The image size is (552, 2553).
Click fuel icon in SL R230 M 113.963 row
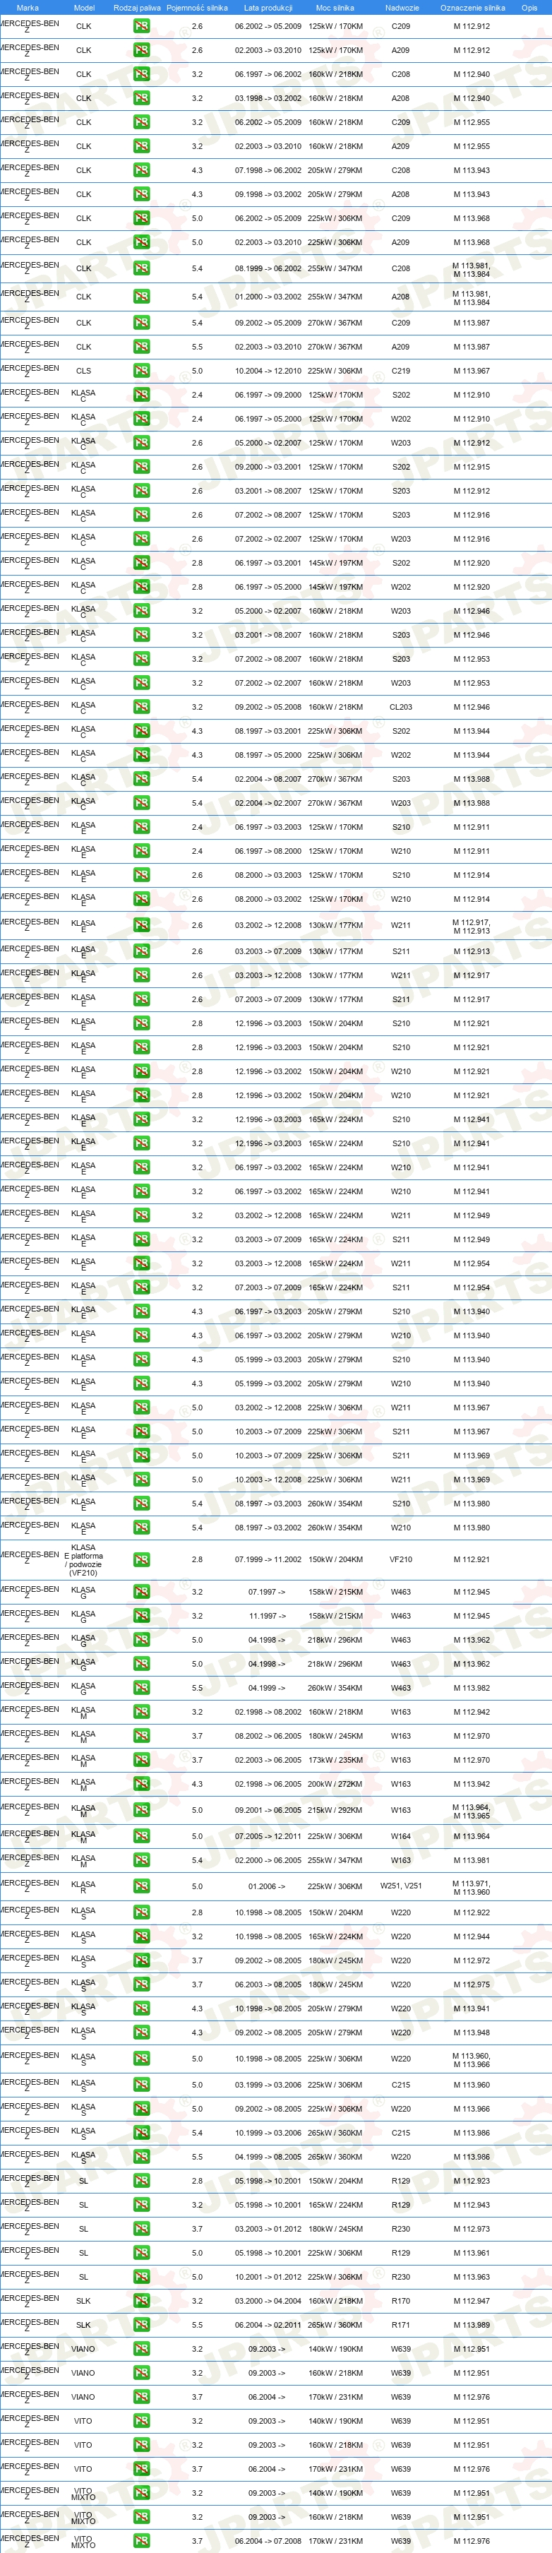[x=142, y=2276]
